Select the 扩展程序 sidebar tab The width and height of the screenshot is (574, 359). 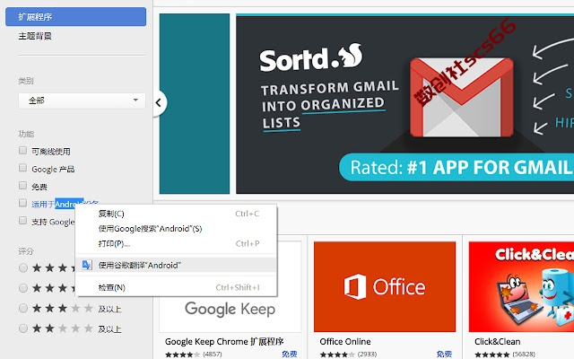click(75, 17)
